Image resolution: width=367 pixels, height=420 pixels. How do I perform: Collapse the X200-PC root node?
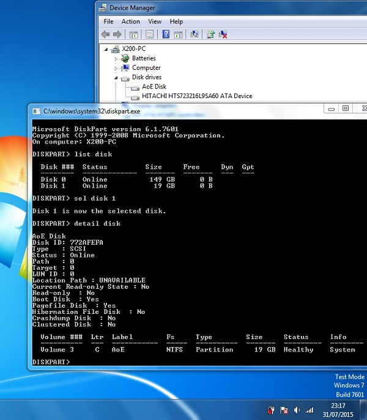click(x=106, y=49)
